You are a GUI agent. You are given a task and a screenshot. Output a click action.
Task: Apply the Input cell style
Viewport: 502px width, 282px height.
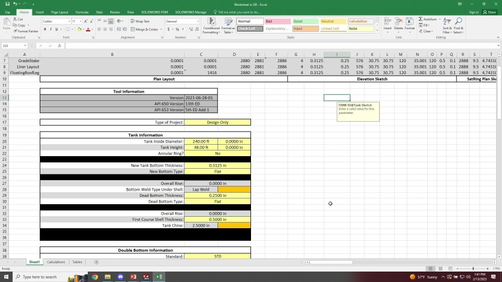click(305, 28)
